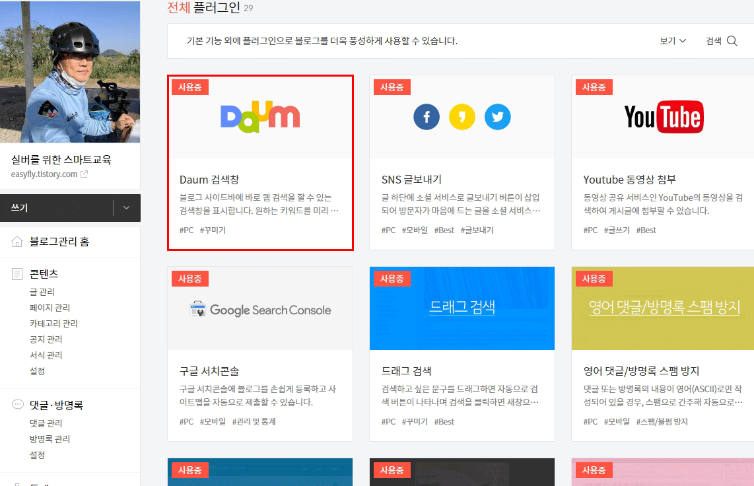
Task: Click the search magnifier icon
Action: click(732, 41)
